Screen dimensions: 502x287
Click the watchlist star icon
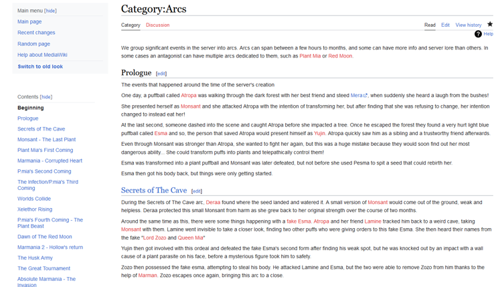pos(490,25)
